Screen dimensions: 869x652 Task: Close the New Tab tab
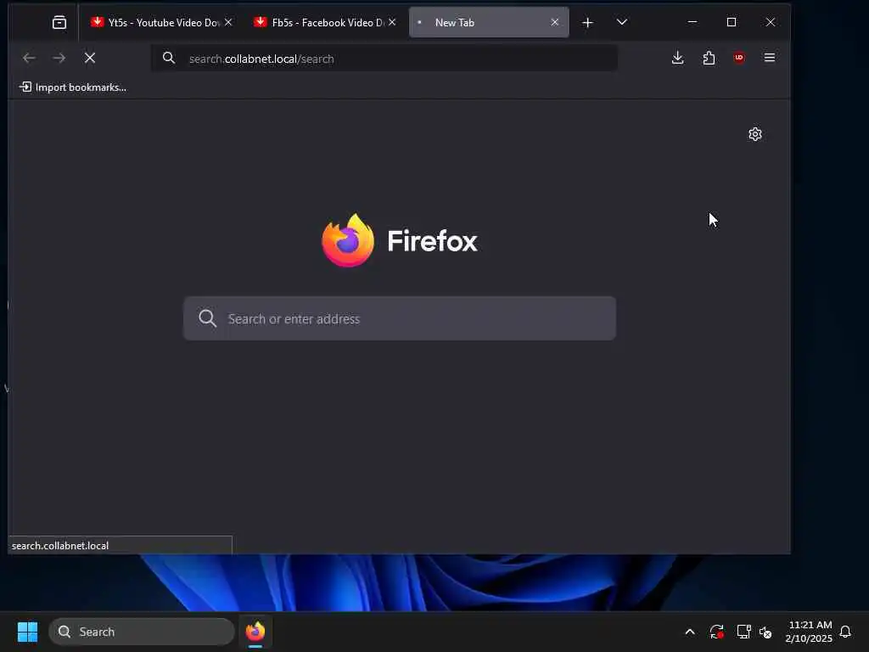coord(555,22)
